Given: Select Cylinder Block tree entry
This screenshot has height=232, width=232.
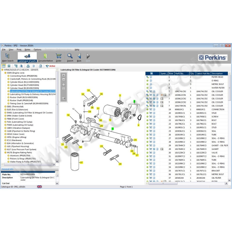Looking at the screenshot, I should pos(25,82).
